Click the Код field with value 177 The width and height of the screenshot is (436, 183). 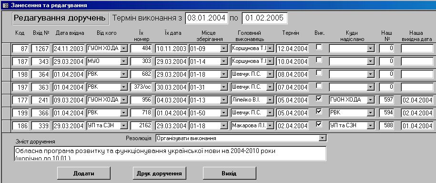tap(20, 100)
